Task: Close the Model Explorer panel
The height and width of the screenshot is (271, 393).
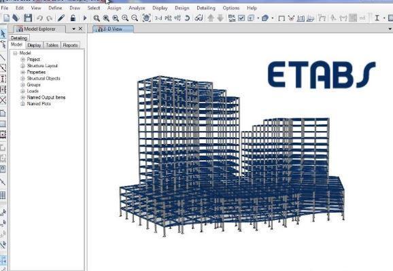Action: coord(80,29)
